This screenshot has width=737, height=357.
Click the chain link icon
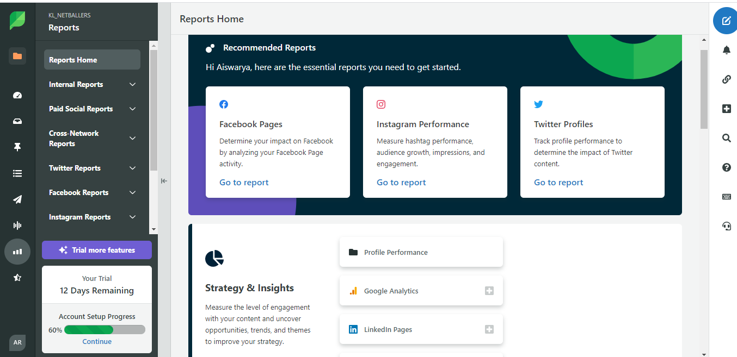pyautogui.click(x=726, y=79)
